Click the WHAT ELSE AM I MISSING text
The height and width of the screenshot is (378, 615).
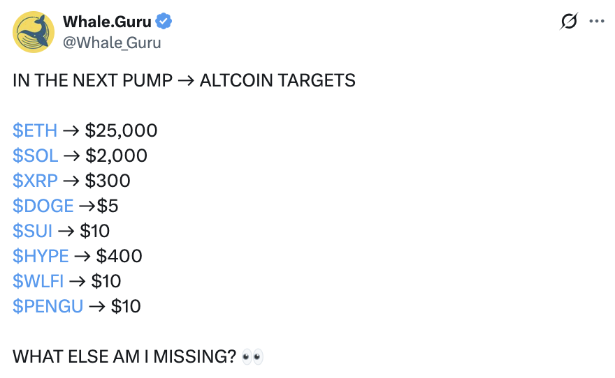[x=124, y=356]
